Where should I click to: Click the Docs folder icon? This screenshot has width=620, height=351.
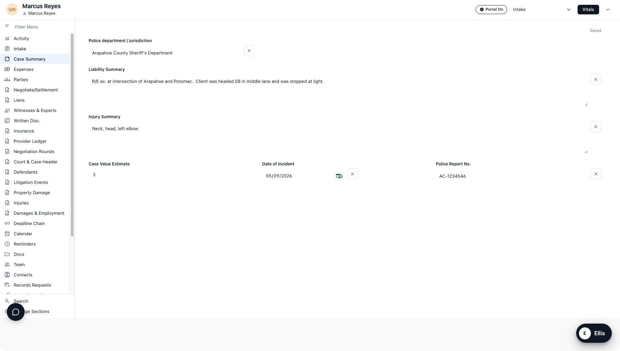tap(7, 254)
